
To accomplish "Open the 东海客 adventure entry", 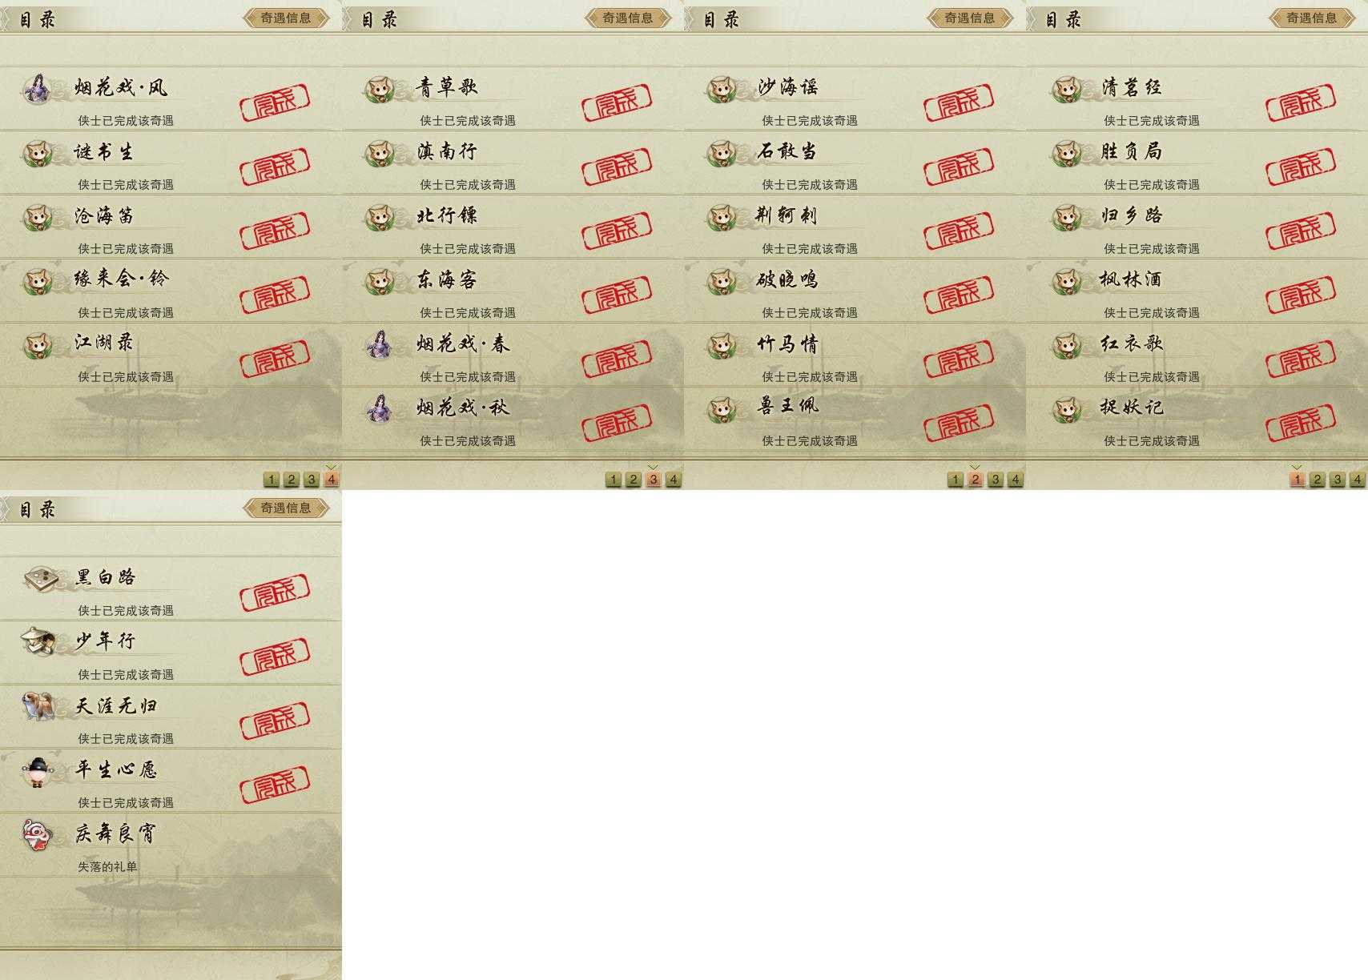I will pyautogui.click(x=513, y=291).
